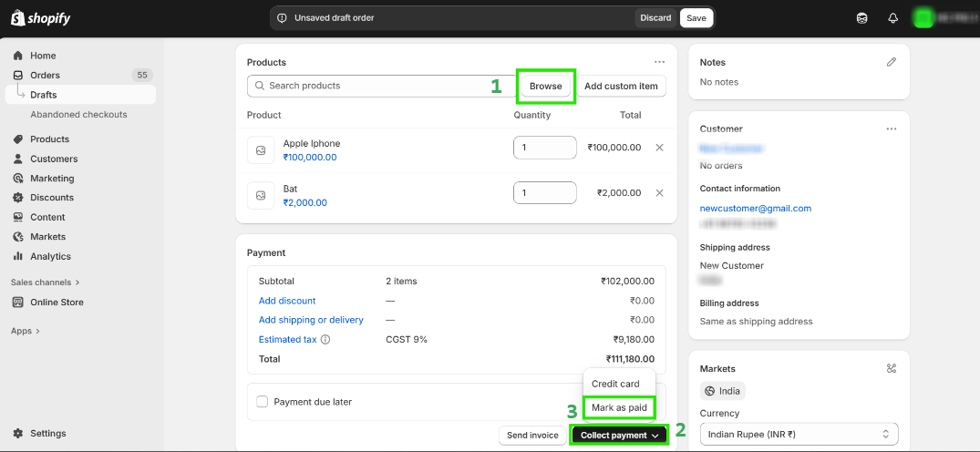This screenshot has width=980, height=452.
Task: Remove the Bat line item
Action: pyautogui.click(x=659, y=193)
